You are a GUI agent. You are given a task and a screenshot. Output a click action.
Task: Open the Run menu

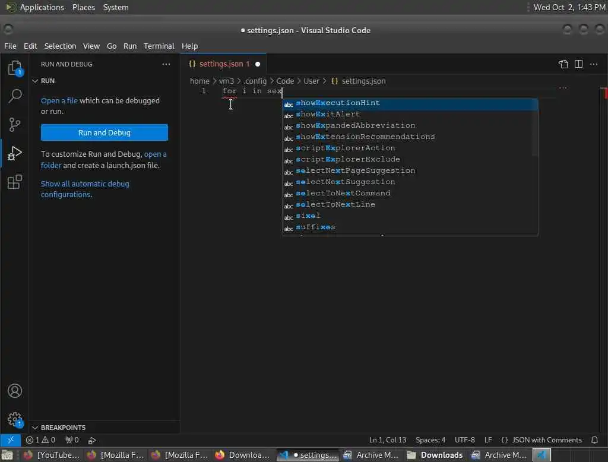point(130,46)
